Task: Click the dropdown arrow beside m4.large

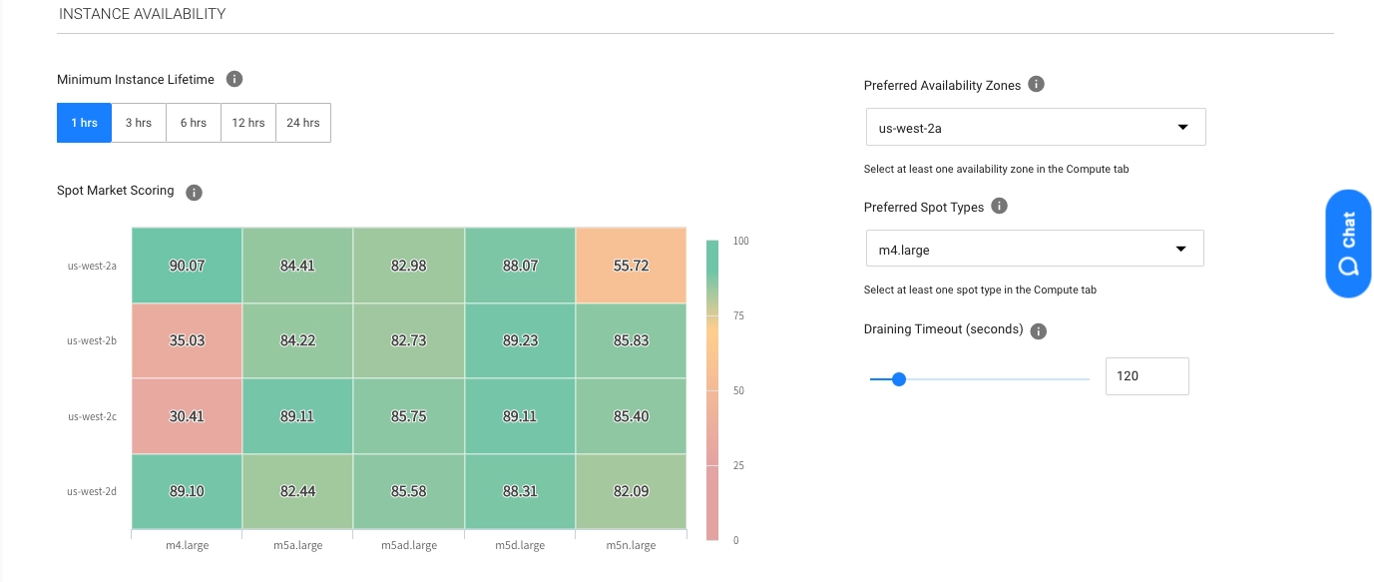Action: point(1180,248)
